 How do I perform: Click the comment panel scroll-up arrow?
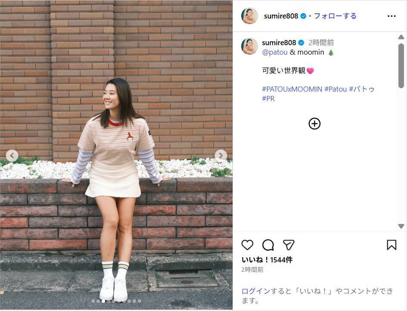coord(401,37)
